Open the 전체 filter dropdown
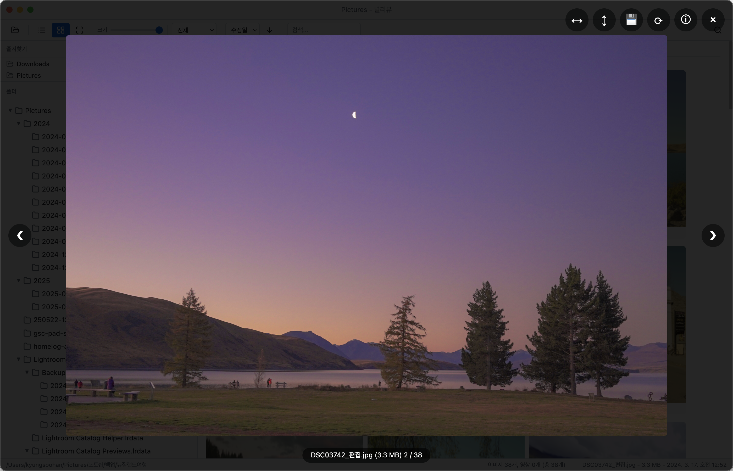The height and width of the screenshot is (471, 733). pyautogui.click(x=195, y=30)
